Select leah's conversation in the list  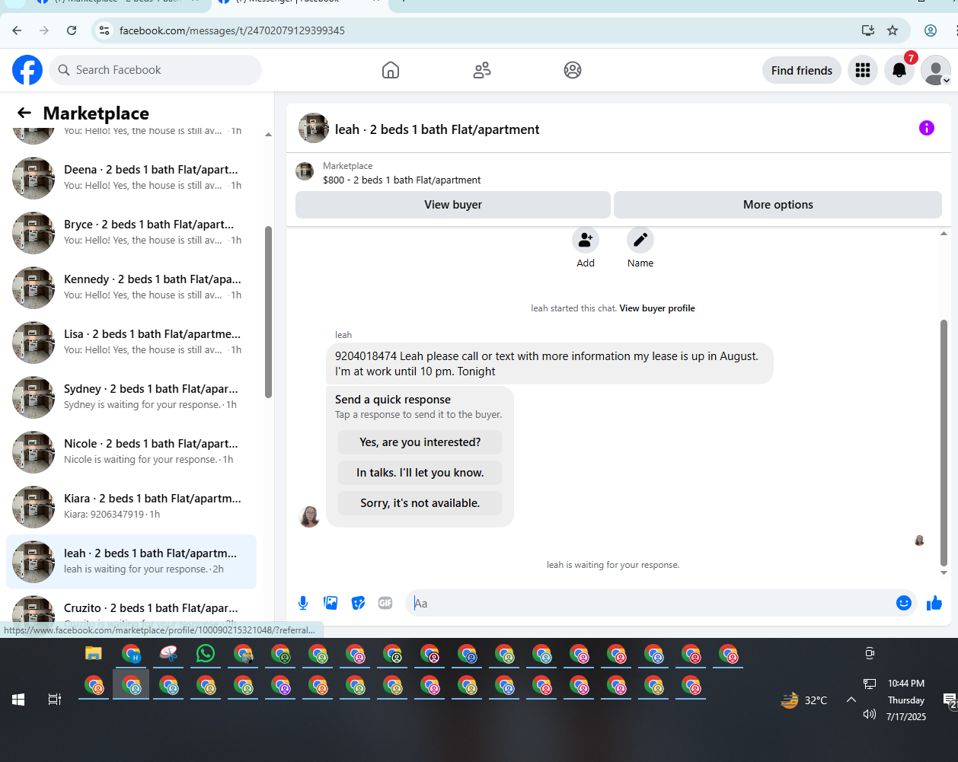[131, 562]
